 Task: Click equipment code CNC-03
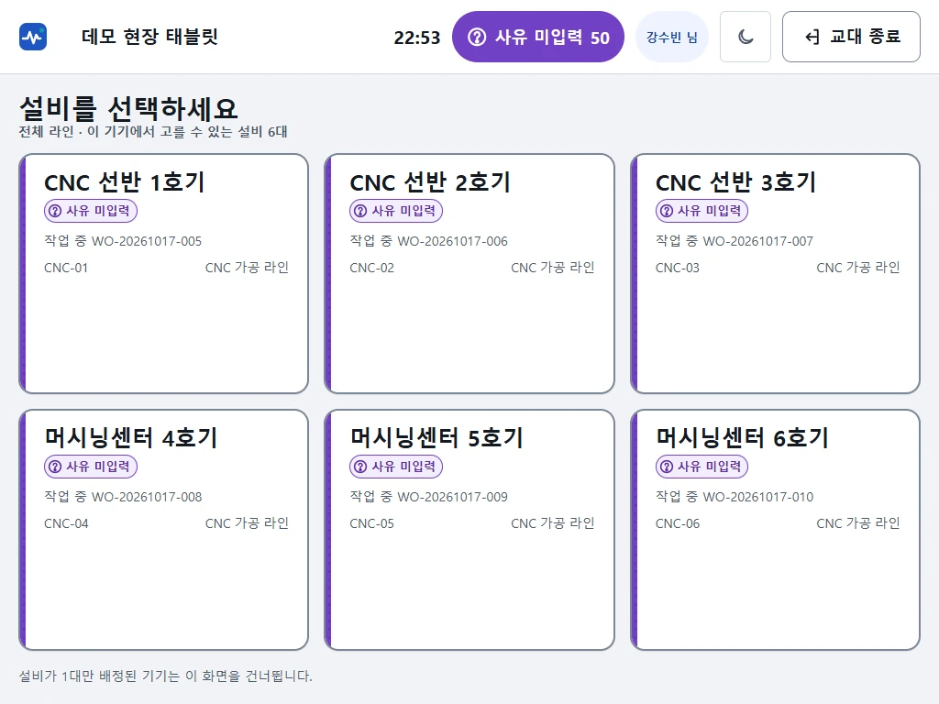[678, 269]
